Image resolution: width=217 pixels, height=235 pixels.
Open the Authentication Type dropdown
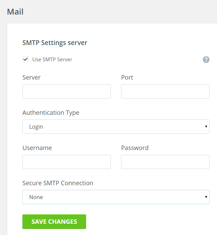tap(116, 127)
